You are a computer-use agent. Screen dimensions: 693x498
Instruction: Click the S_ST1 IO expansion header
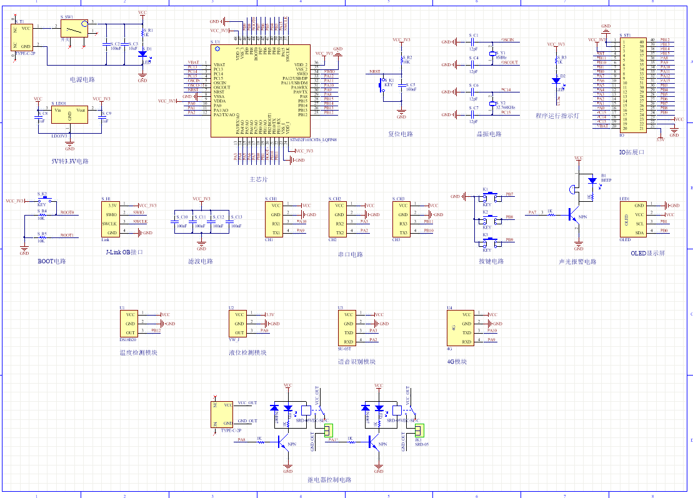(x=634, y=84)
